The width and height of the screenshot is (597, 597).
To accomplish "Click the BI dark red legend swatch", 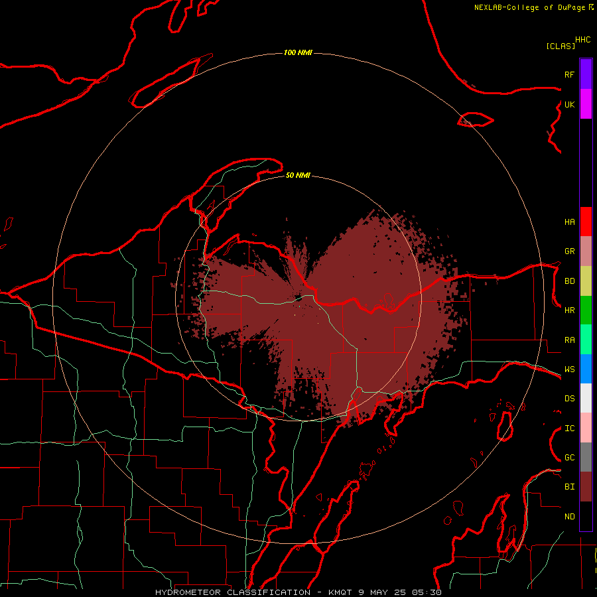I will tap(586, 487).
